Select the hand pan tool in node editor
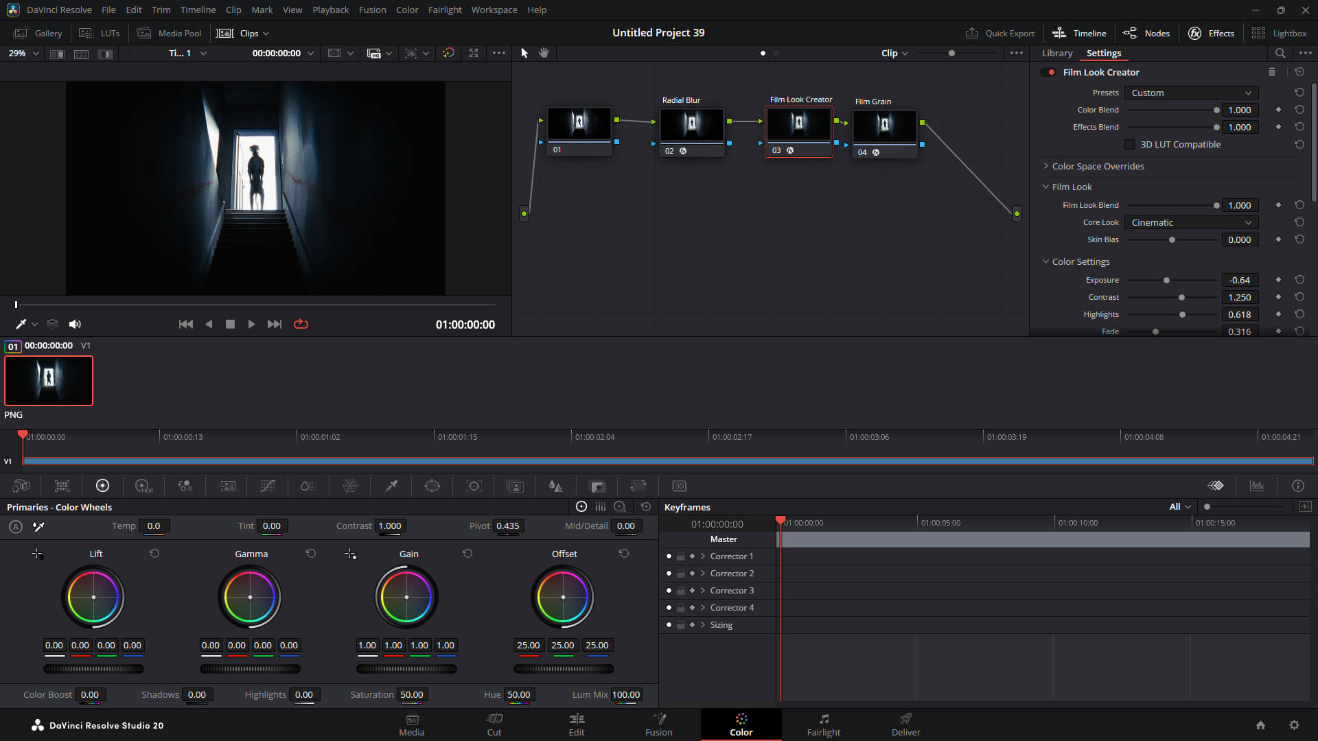Viewport: 1318px width, 741px height. pyautogui.click(x=544, y=53)
